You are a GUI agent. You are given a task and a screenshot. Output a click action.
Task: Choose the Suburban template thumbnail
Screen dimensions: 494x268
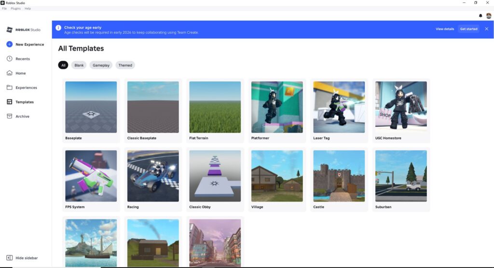pyautogui.click(x=401, y=176)
